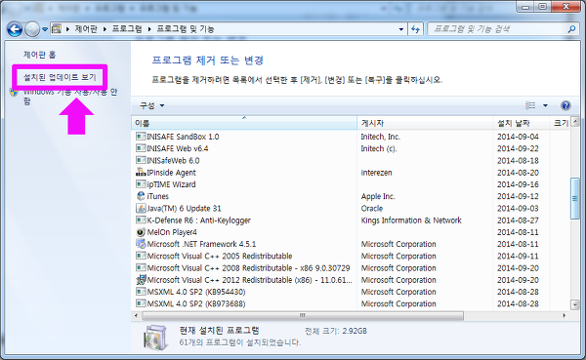The width and height of the screenshot is (586, 360).
Task: Click the Visual C++ 2005 Redistributable icon
Action: click(x=141, y=256)
